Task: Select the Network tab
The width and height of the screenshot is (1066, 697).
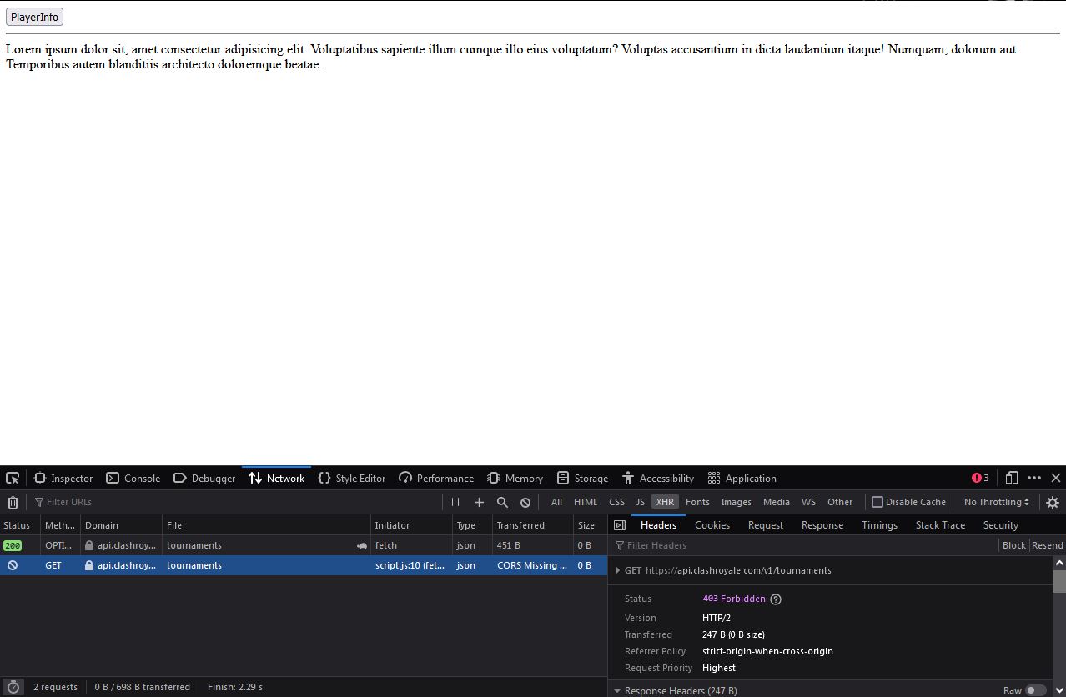Action: tap(276, 478)
